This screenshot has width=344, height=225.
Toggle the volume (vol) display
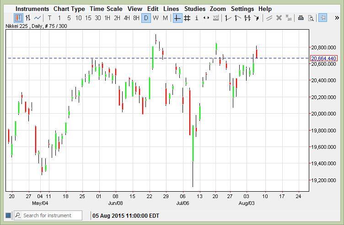pos(216,18)
